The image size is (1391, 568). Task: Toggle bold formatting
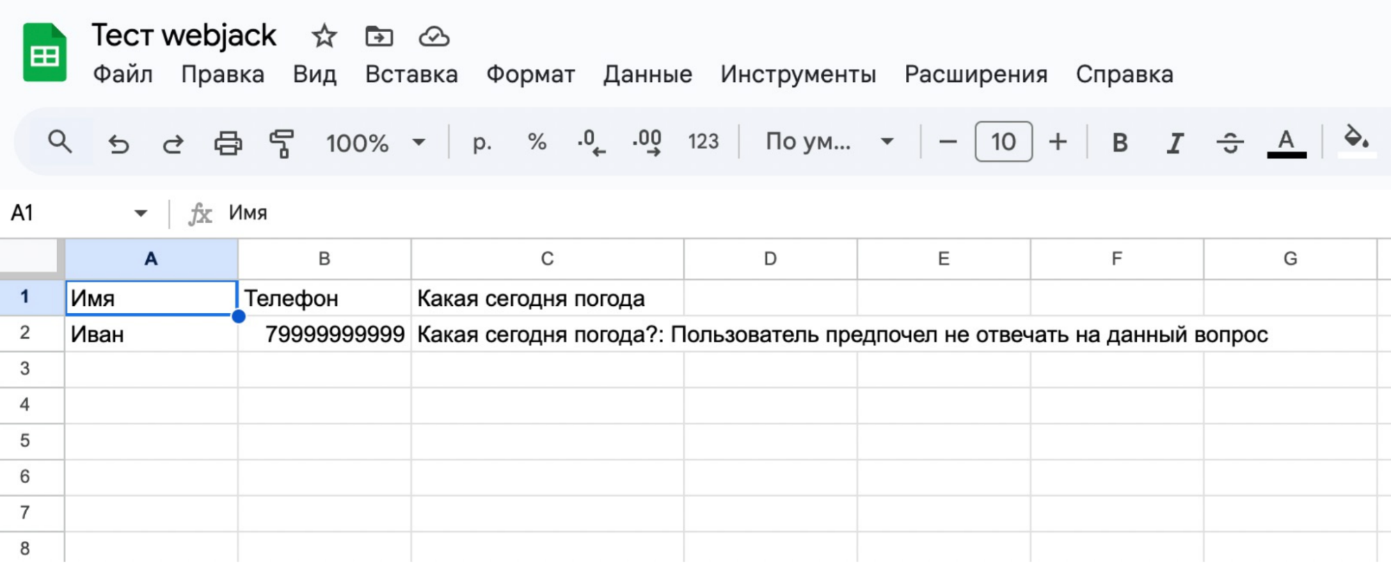(x=1119, y=143)
